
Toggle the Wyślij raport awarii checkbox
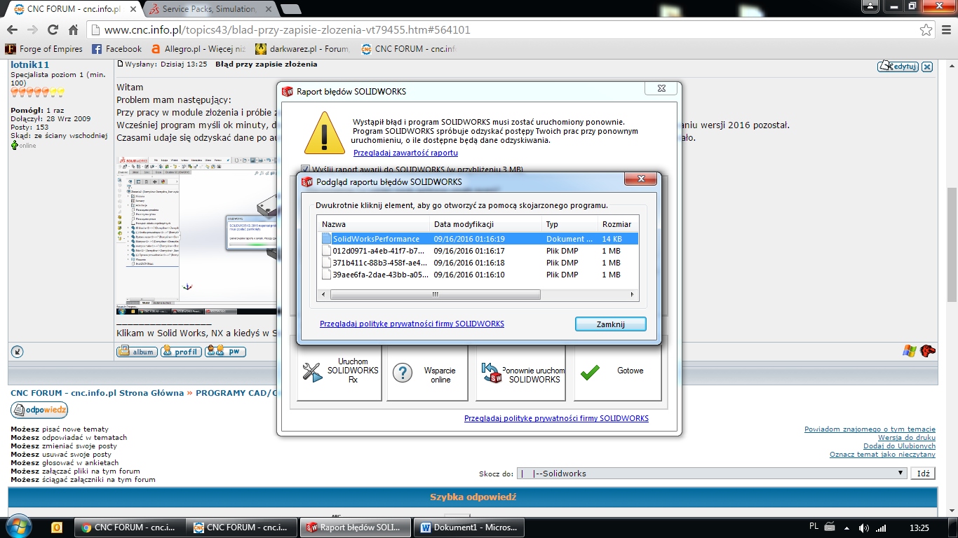coord(305,169)
